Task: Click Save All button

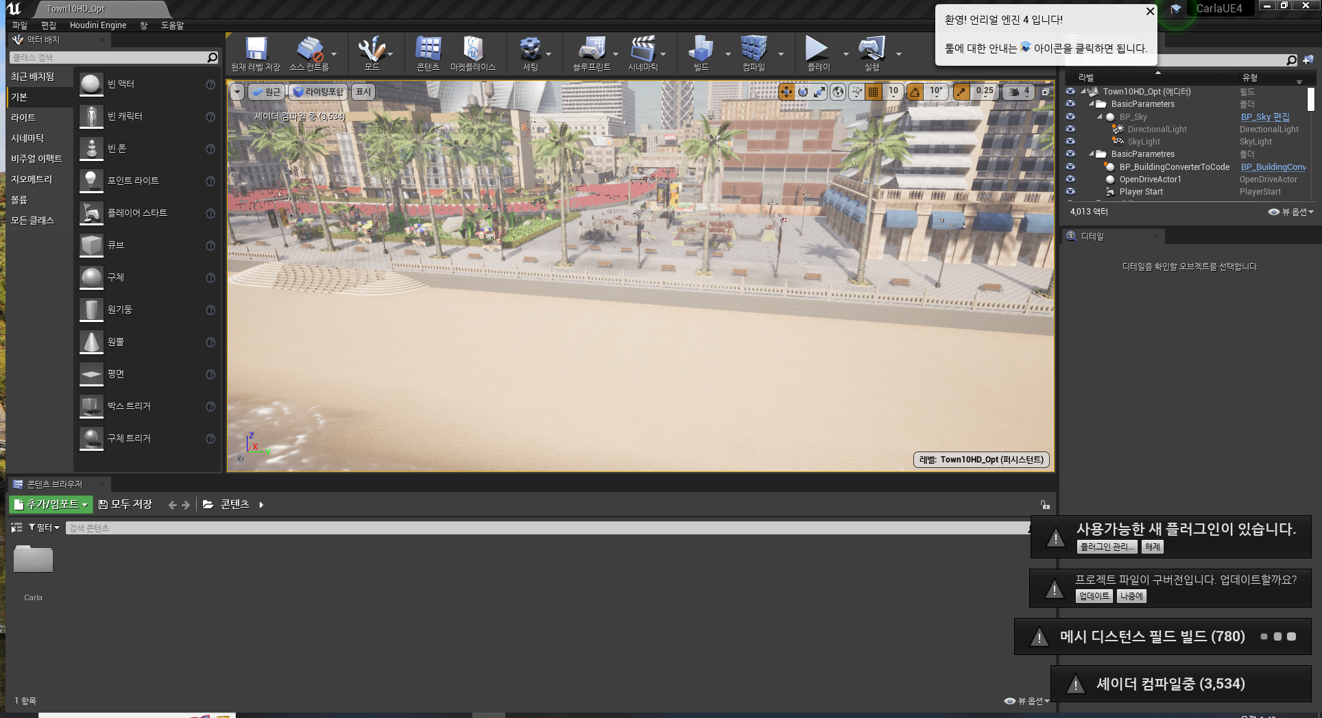Action: (125, 504)
